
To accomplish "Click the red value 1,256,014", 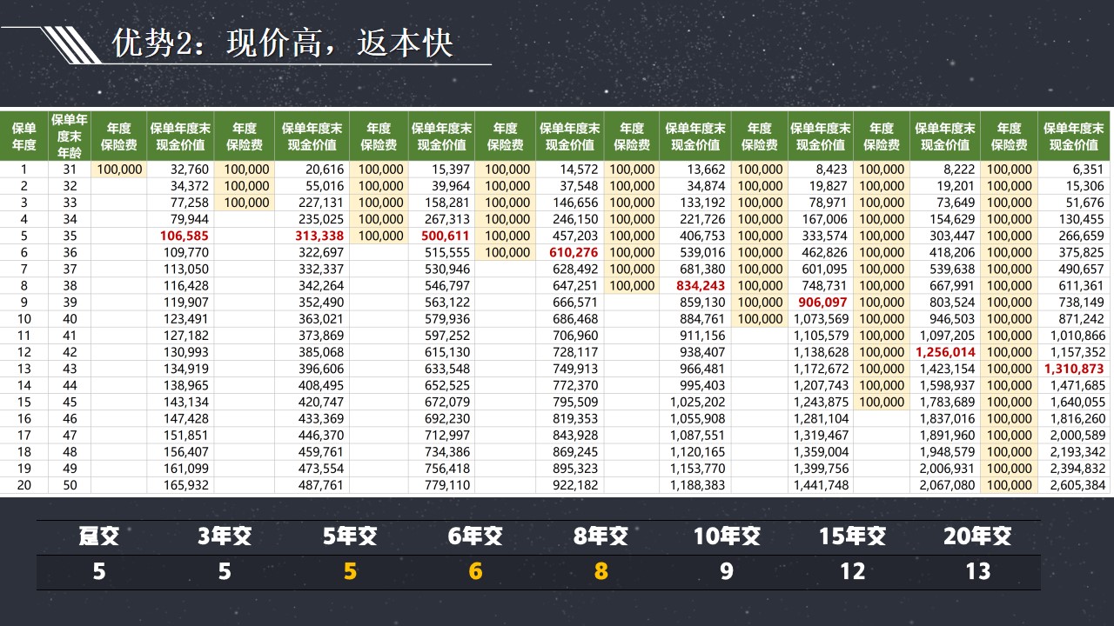I will [x=945, y=352].
